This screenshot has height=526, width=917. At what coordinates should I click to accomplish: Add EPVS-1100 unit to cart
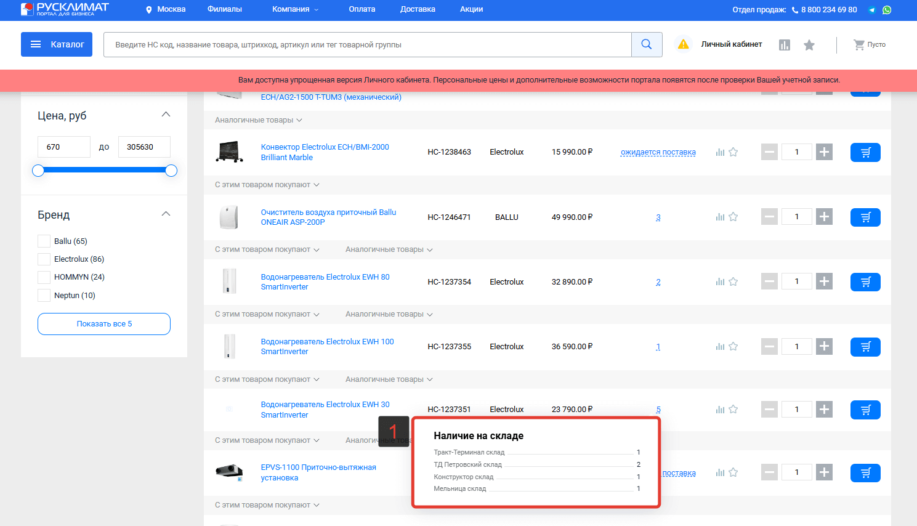[865, 473]
